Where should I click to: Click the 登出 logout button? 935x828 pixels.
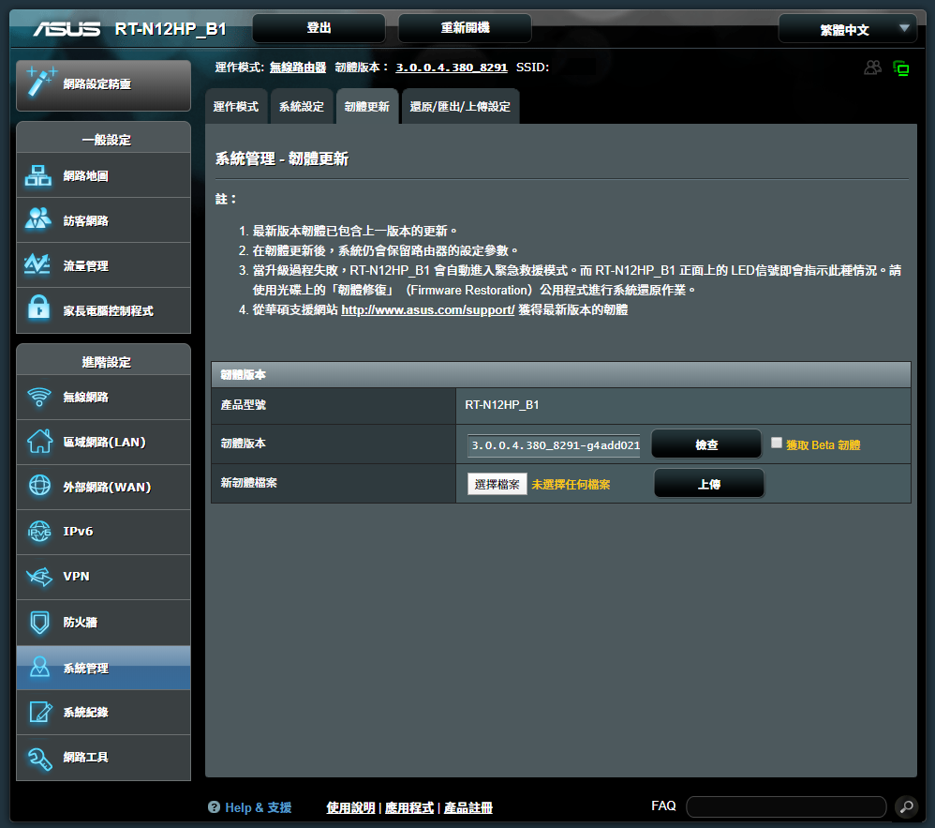coord(319,28)
